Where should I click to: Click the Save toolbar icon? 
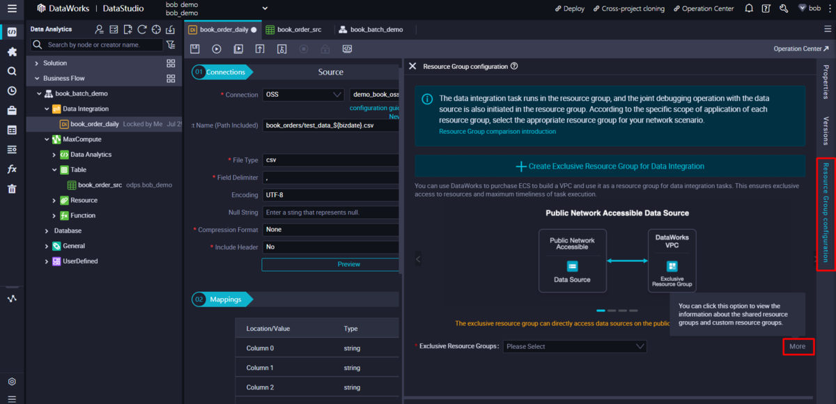point(195,49)
